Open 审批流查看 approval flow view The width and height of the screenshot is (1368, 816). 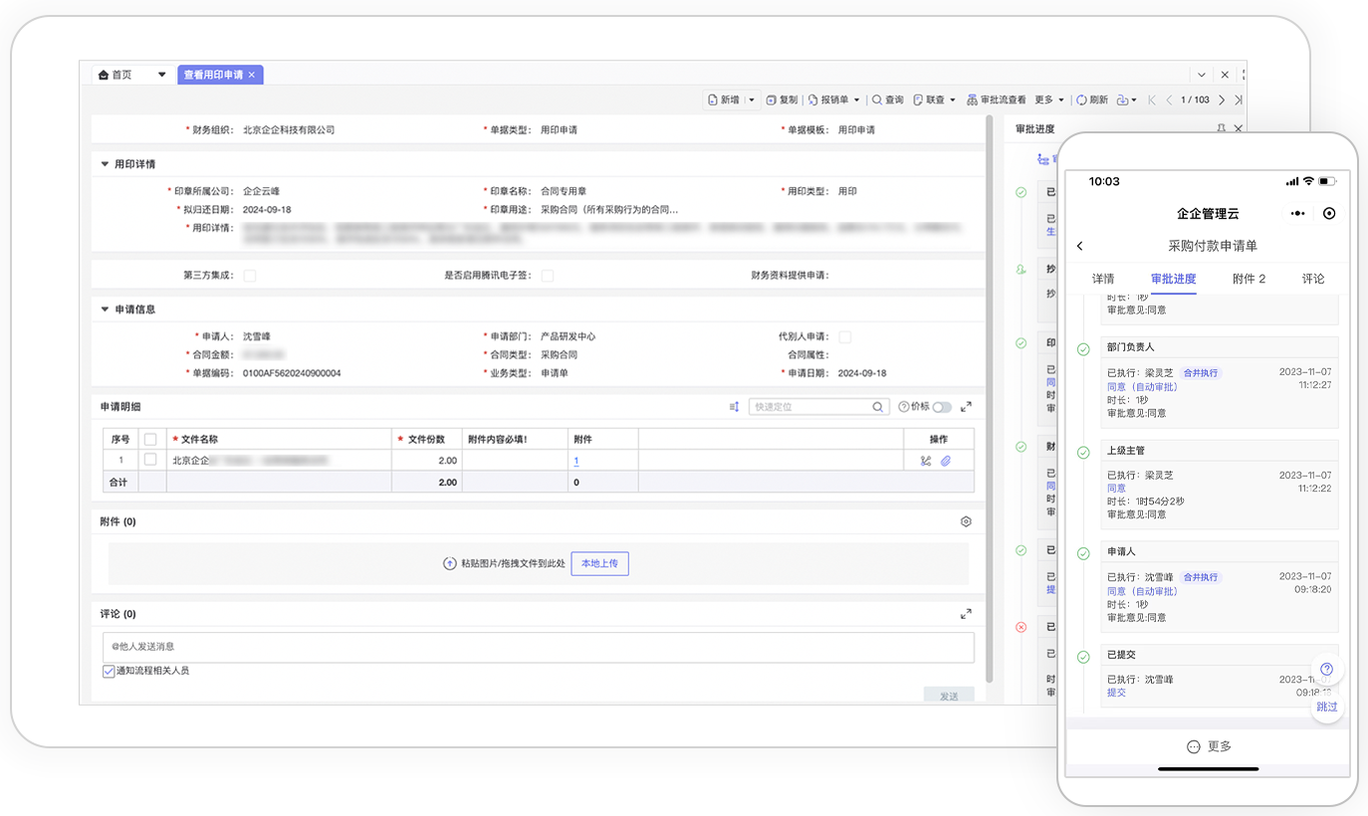996,101
